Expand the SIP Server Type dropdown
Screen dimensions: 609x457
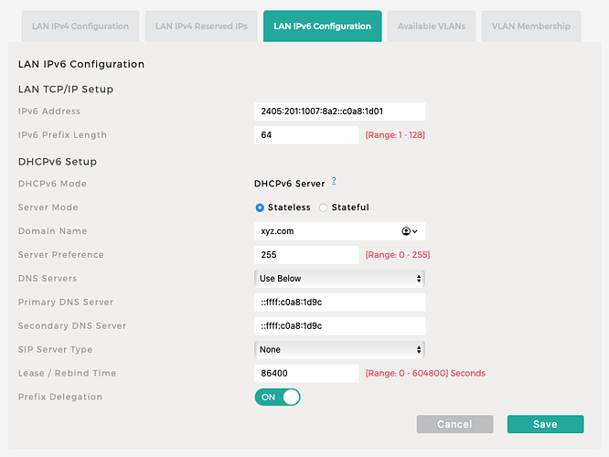coord(339,349)
